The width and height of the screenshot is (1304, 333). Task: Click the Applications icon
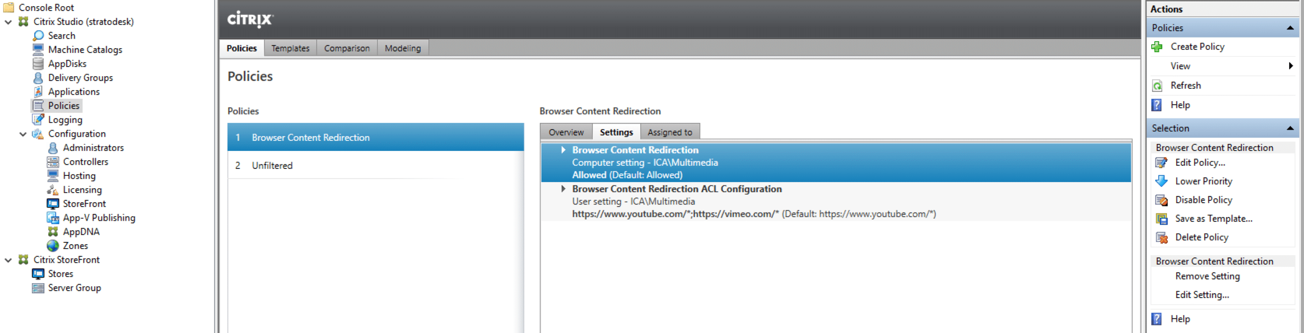tap(38, 92)
